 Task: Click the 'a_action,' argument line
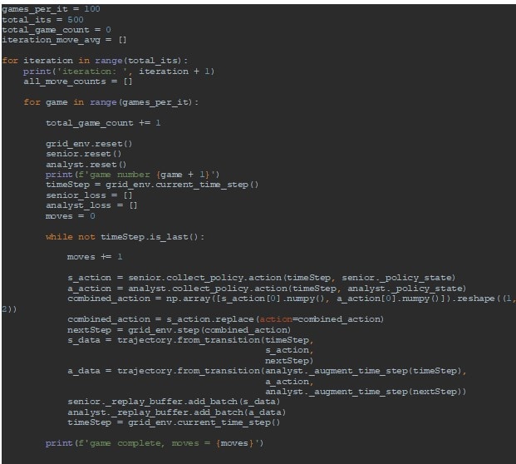pyautogui.click(x=289, y=382)
